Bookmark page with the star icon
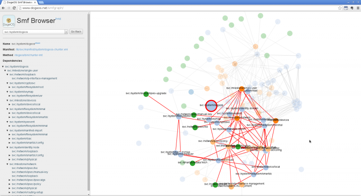The image size is (361, 196). 340,8
